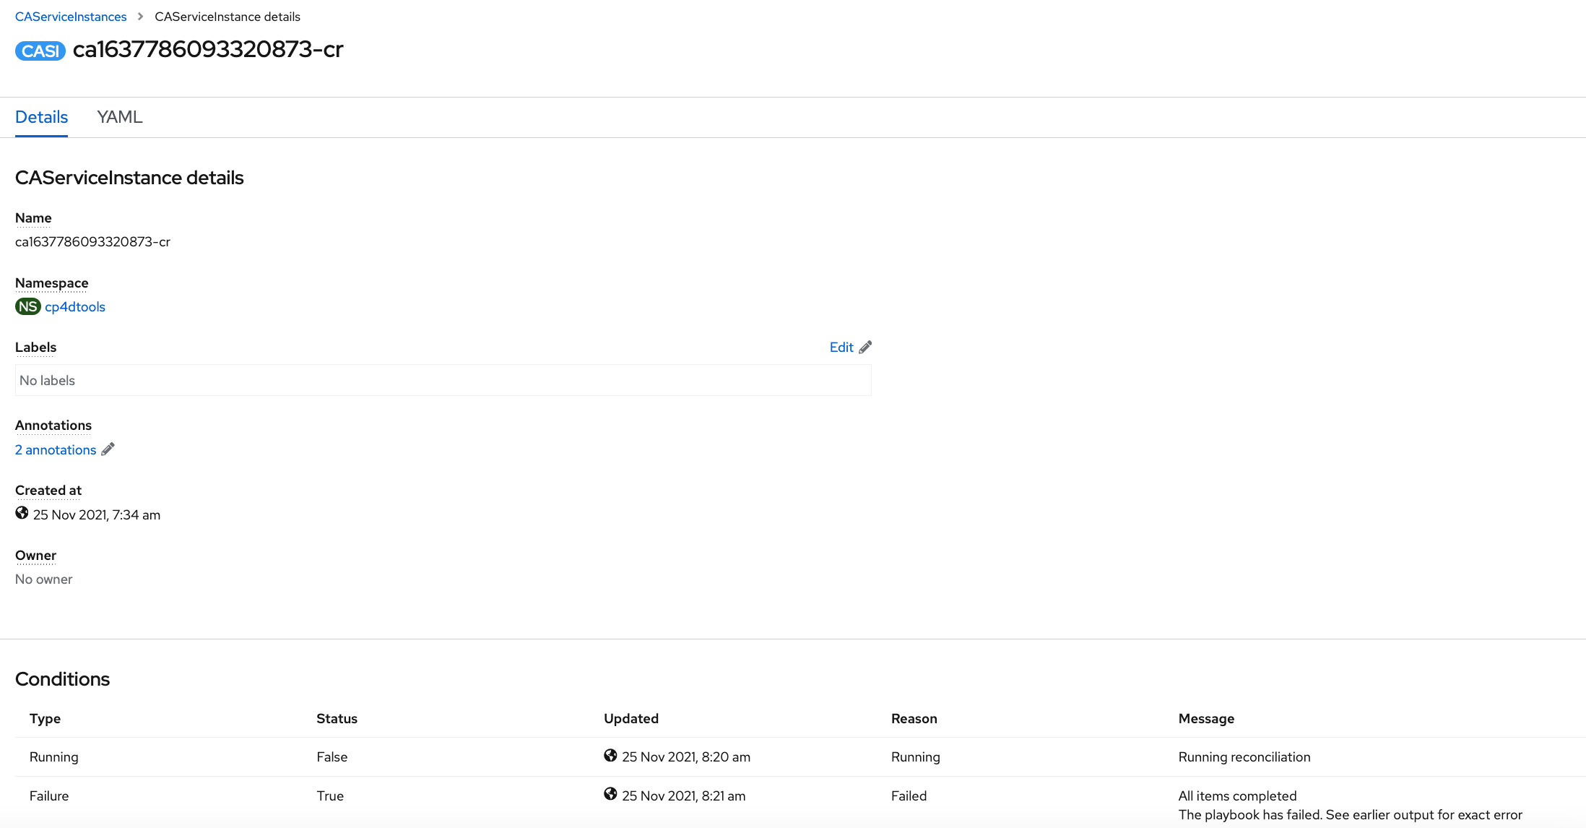Click the pencil icon beside 2 annotations

click(x=108, y=449)
